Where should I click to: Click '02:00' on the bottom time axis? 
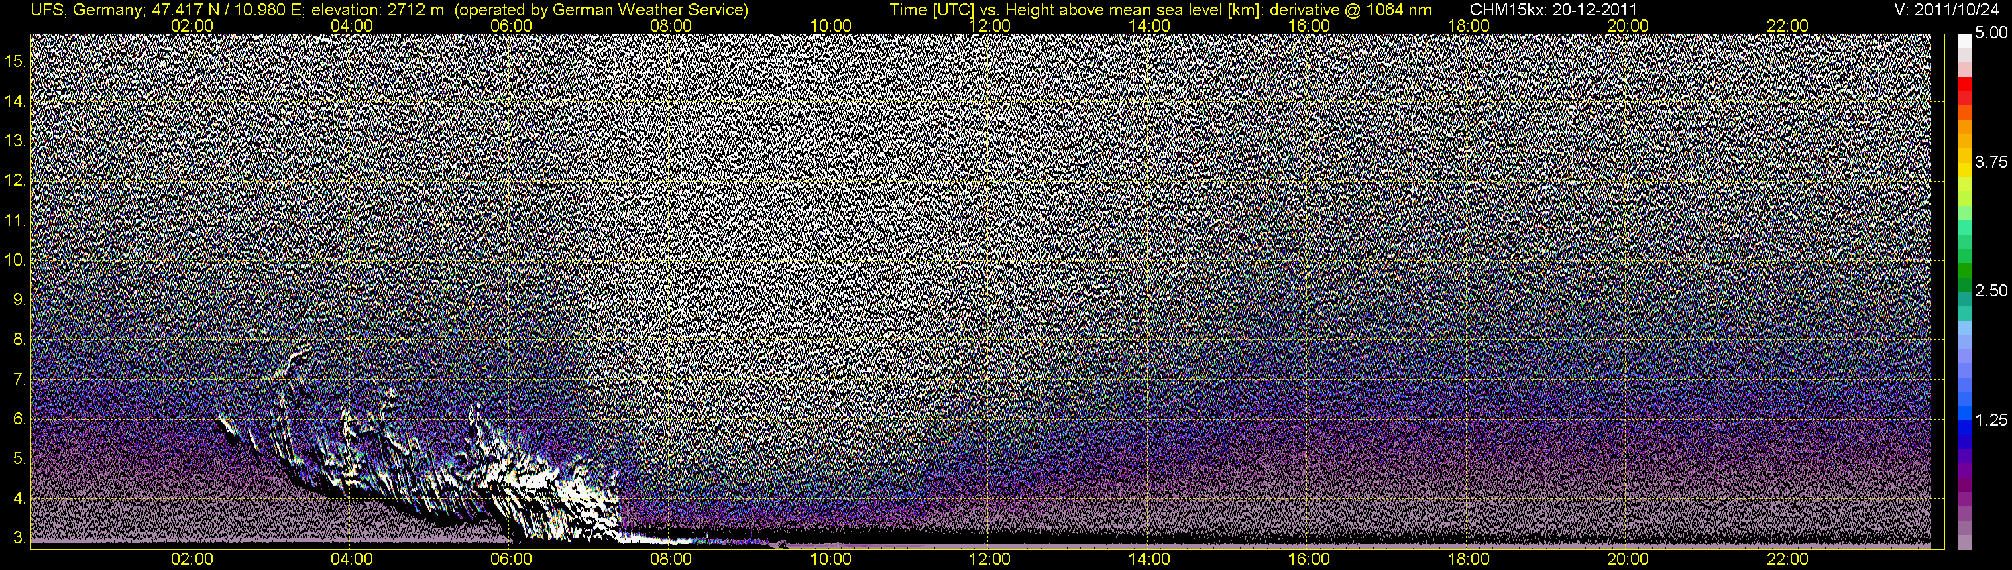pyautogui.click(x=192, y=559)
